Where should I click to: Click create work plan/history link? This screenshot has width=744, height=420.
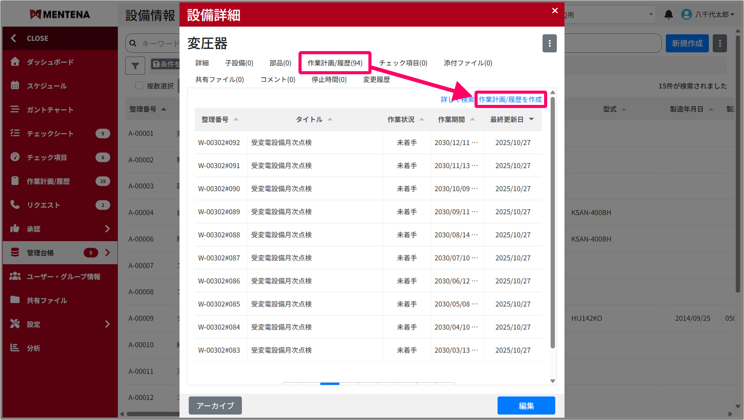pos(510,99)
